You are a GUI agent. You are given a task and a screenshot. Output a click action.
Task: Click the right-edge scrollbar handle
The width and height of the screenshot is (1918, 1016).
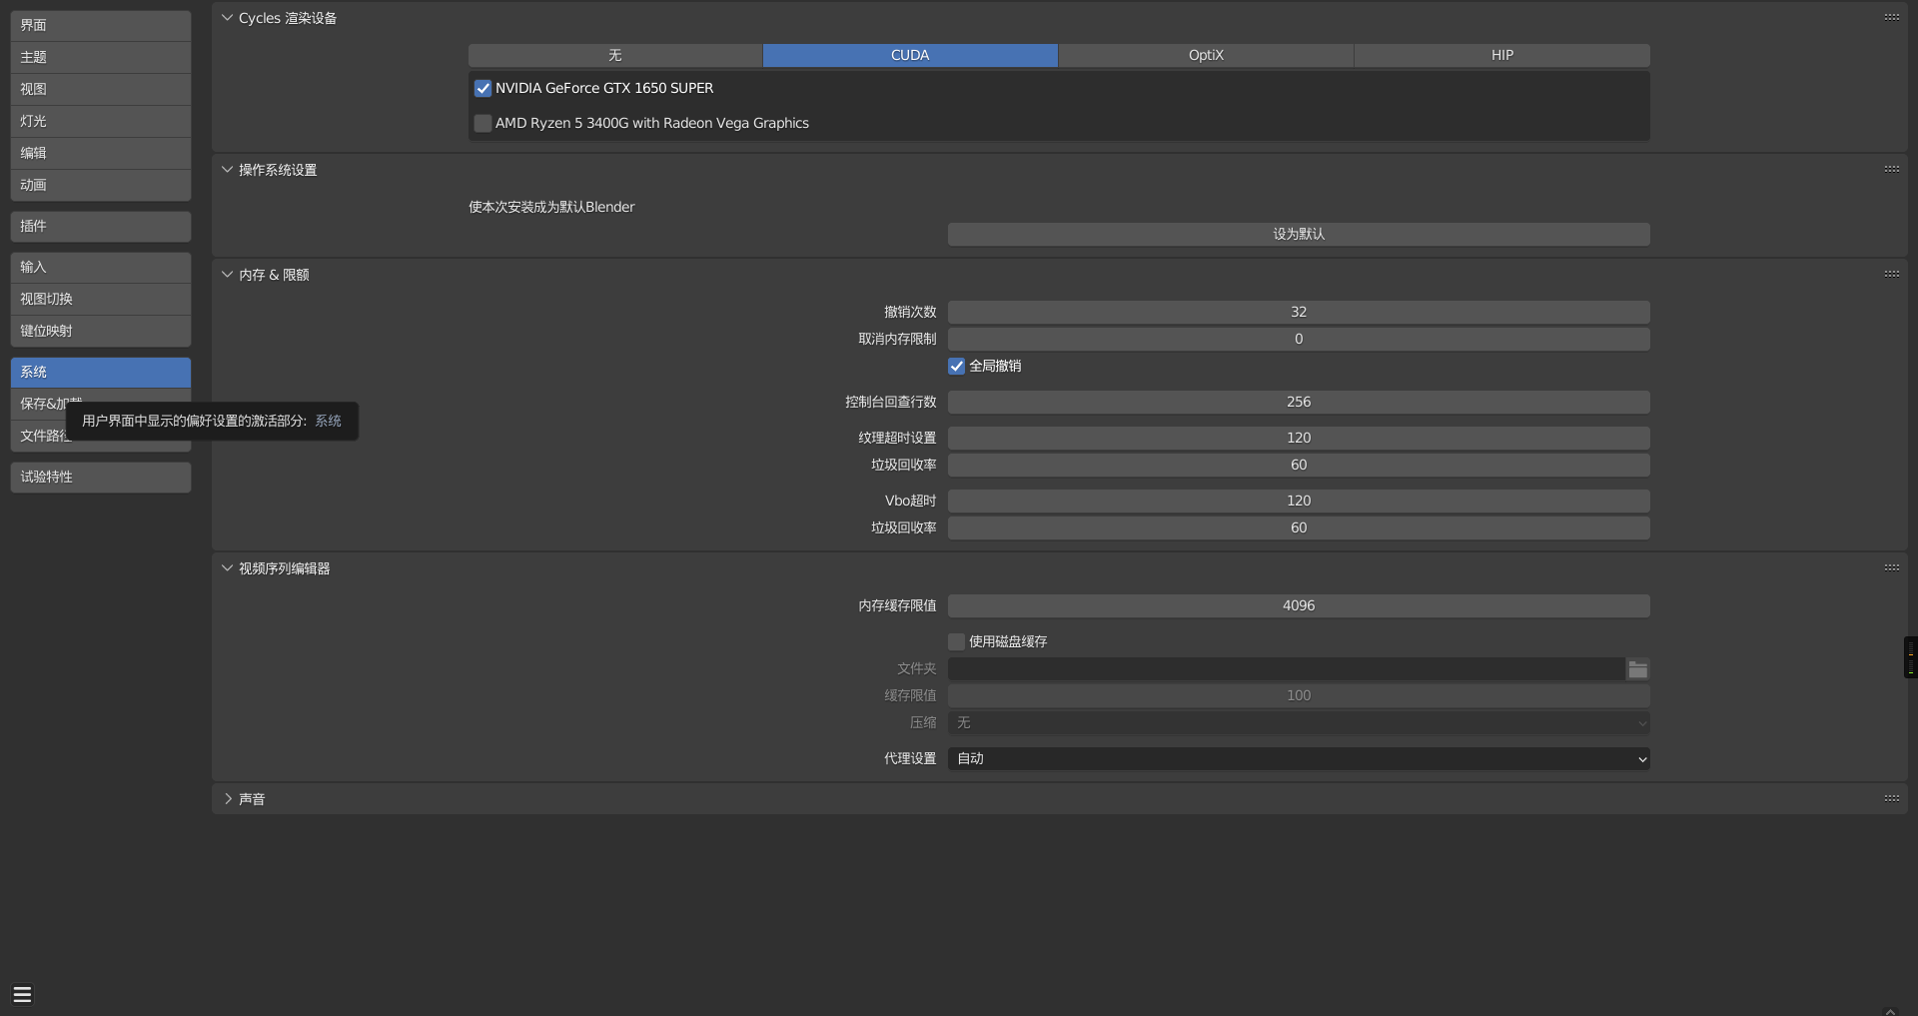click(x=1910, y=657)
